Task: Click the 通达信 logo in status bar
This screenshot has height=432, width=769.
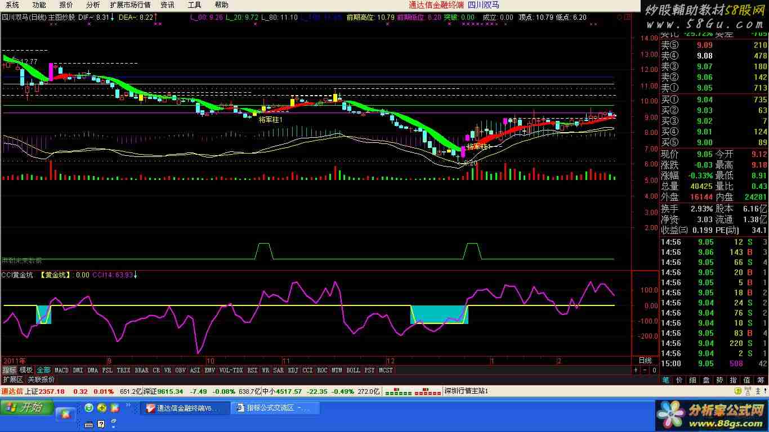Action: [x=12, y=391]
